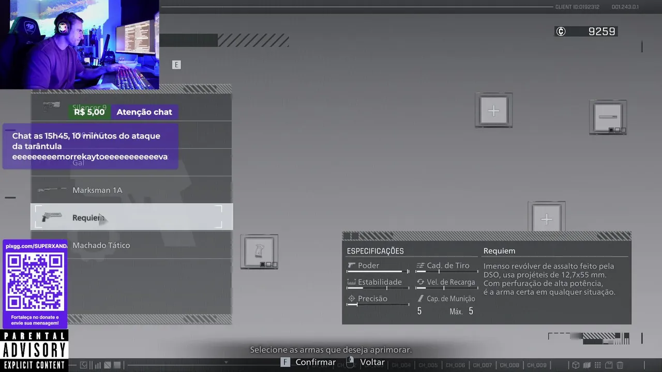Click the Precisão crosshair icon

[352, 299]
